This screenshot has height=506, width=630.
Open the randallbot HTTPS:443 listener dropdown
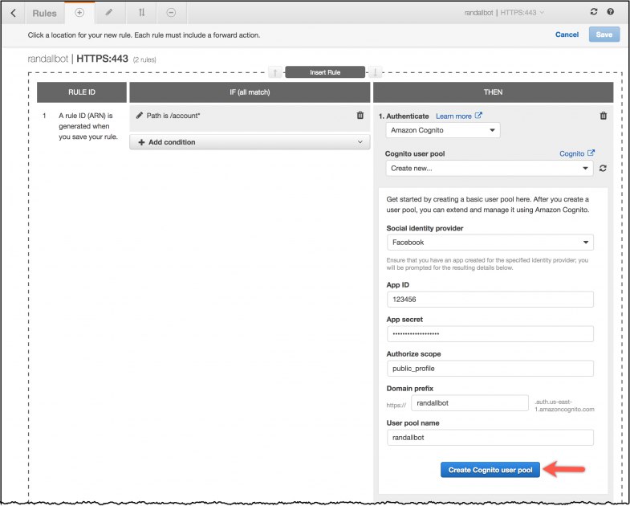pos(504,13)
